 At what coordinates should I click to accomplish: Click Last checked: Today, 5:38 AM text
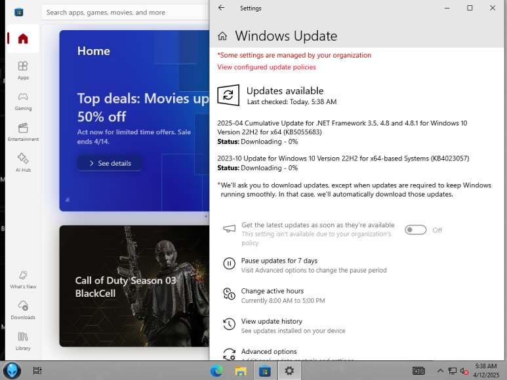pyautogui.click(x=292, y=102)
